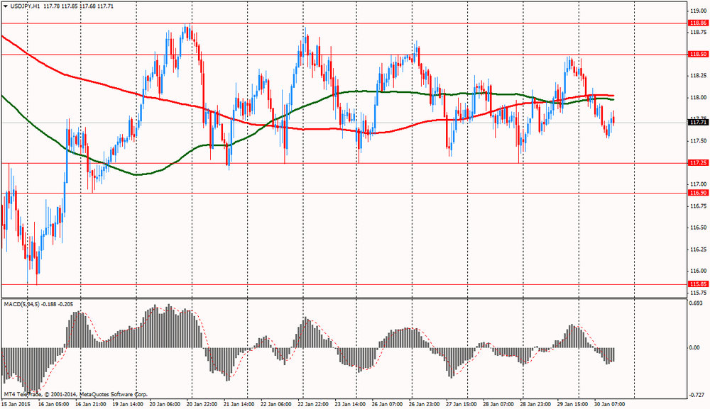Click the triangle arrow beside USDJPY,H1 title
The height and width of the screenshot is (409, 710).
5,6
